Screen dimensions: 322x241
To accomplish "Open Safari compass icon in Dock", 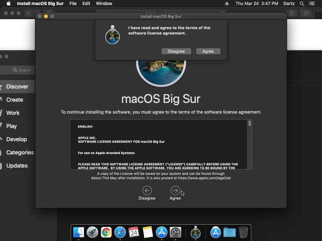I will (x=120, y=232).
